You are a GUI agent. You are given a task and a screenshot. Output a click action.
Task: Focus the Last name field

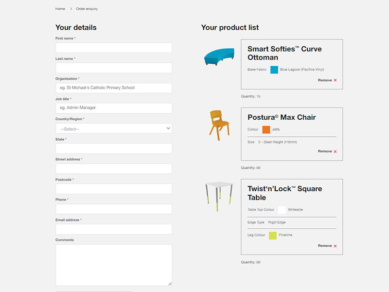tap(114, 68)
